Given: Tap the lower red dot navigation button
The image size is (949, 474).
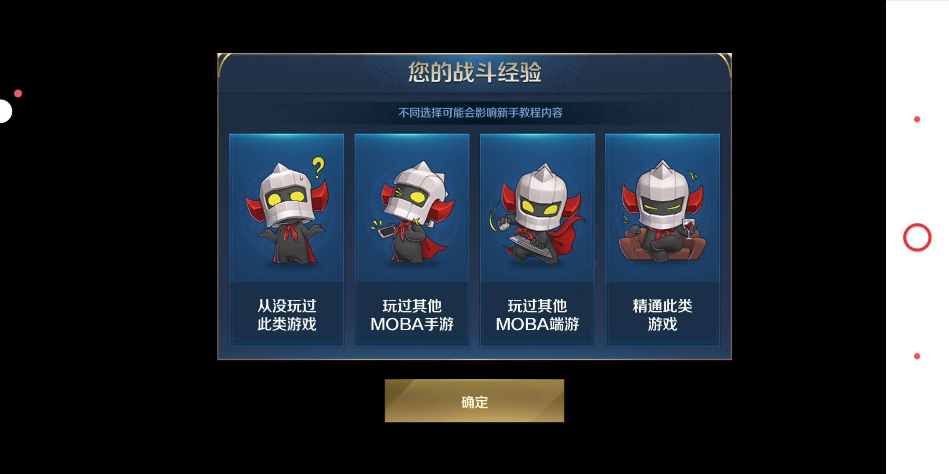Looking at the screenshot, I should tap(917, 356).
